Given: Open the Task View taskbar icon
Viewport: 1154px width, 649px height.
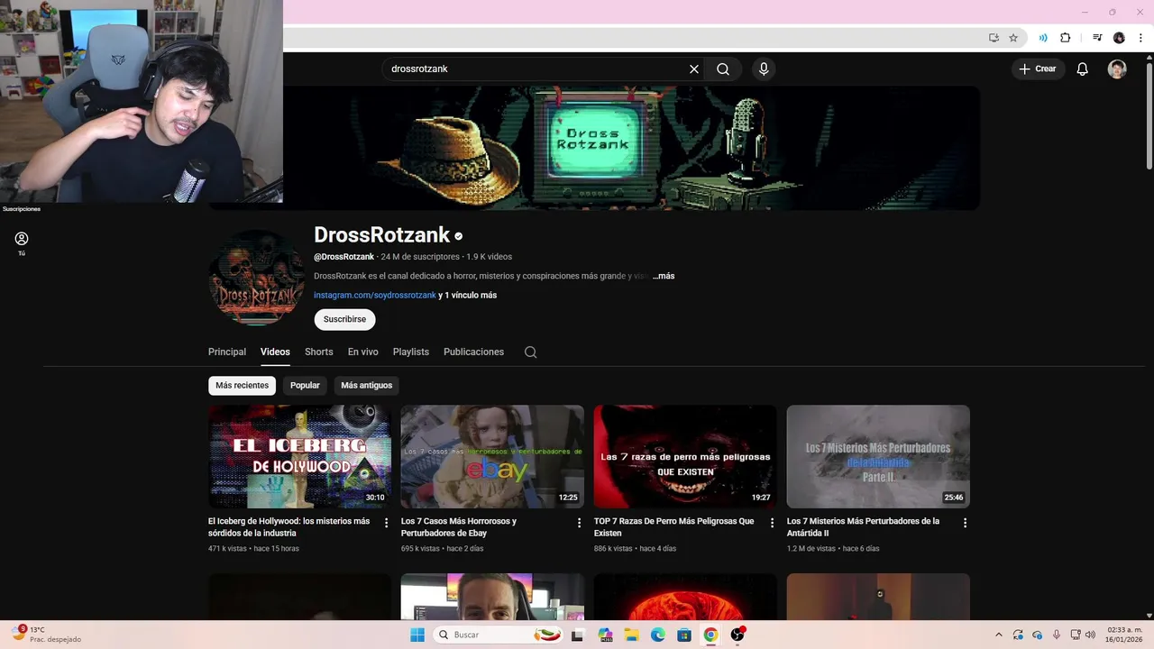Looking at the screenshot, I should pos(580,635).
